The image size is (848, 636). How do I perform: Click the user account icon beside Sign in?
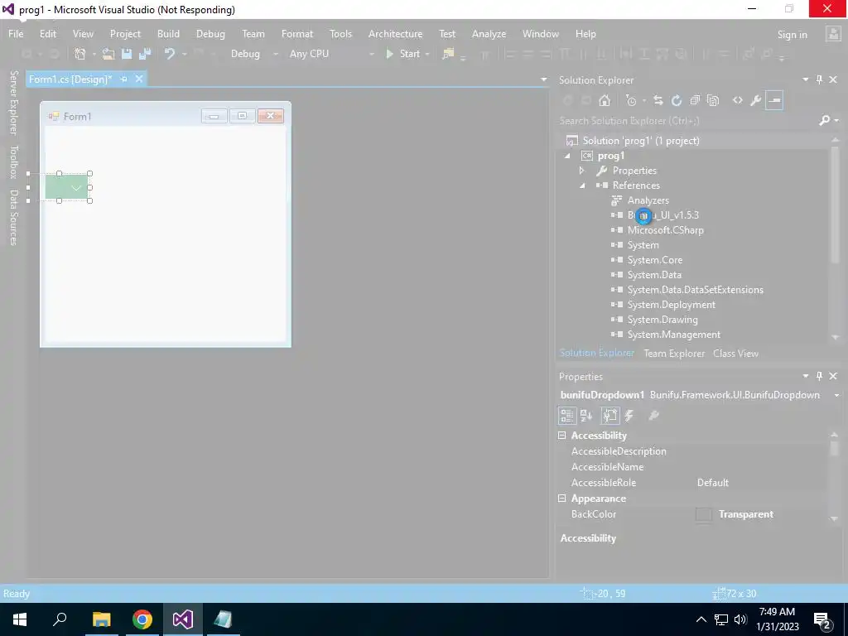[833, 34]
